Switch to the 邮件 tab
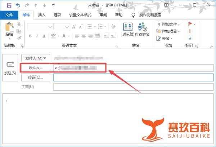216x147 pixels. (26, 15)
